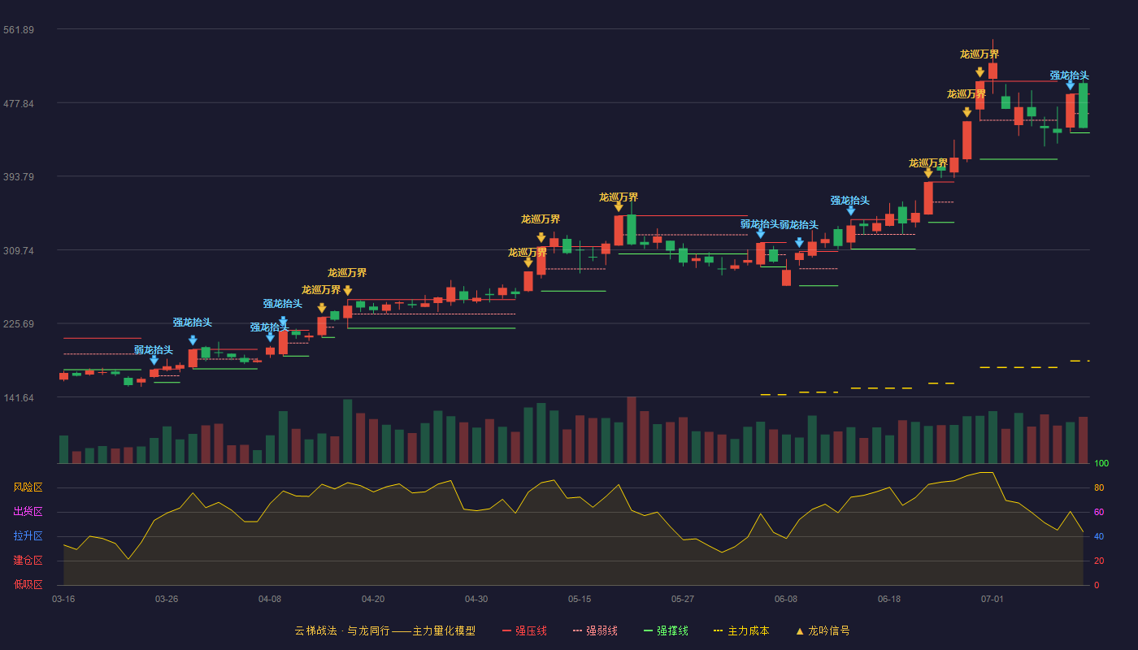Viewport: 1138px width, 650px height.
Task: Click the 100 value on the indicator axis
Action: coord(1101,464)
